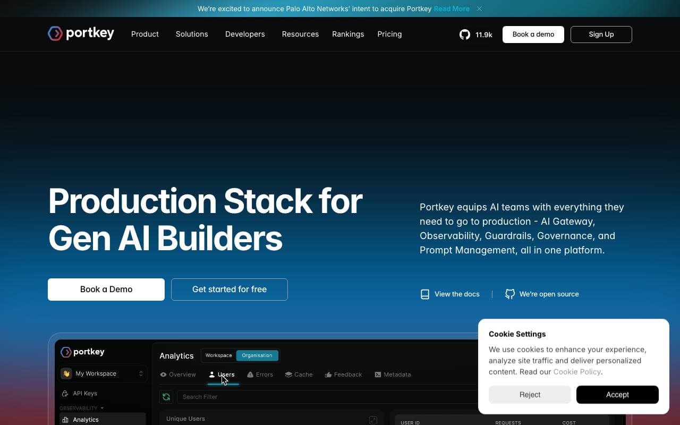Switch to the Metadata analytics tab

(393, 375)
